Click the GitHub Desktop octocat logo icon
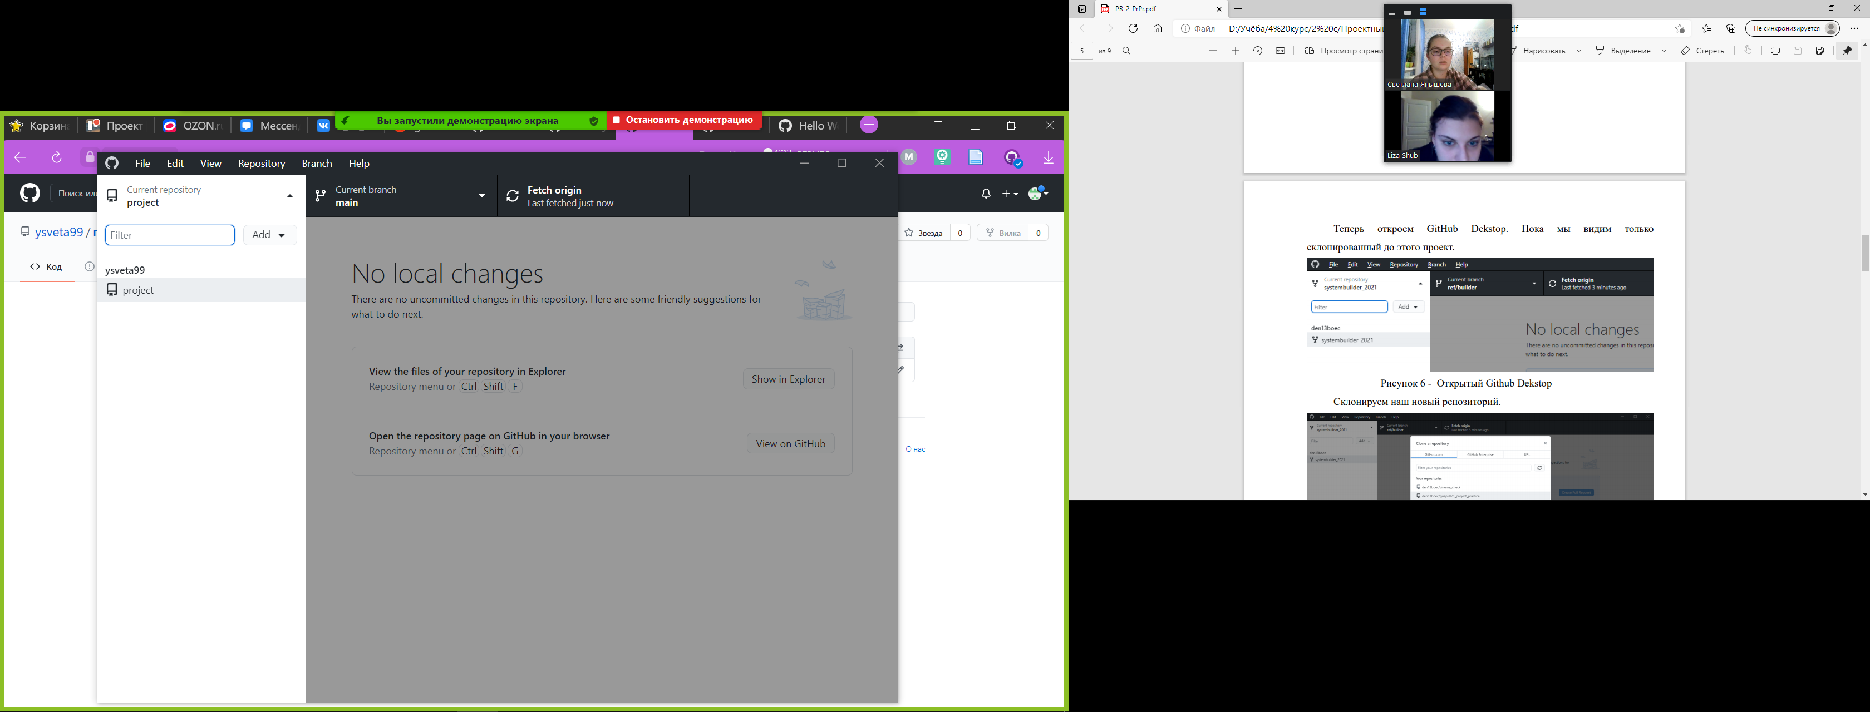This screenshot has width=1870, height=712. click(x=112, y=164)
